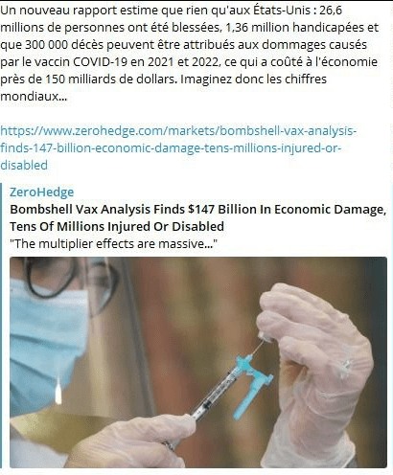Click "Tens Of Millions Injured Or Disabled" line
Image resolution: width=393 pixels, height=475 pixels.
117,227
